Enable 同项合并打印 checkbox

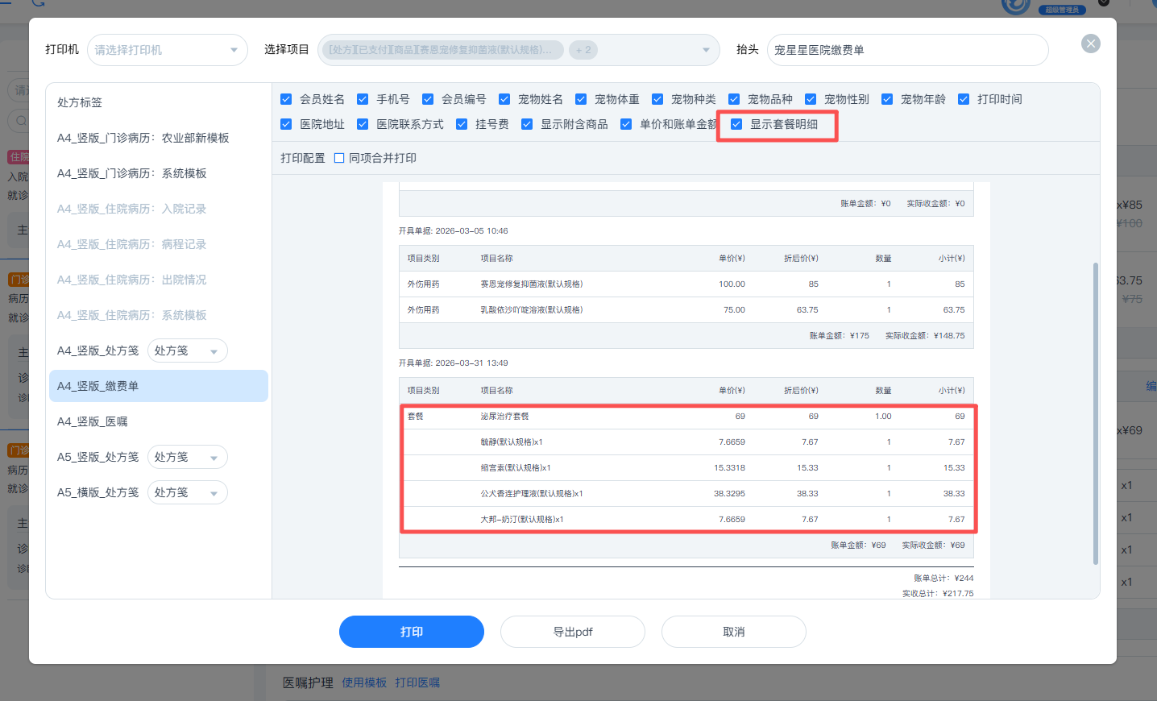coord(339,158)
